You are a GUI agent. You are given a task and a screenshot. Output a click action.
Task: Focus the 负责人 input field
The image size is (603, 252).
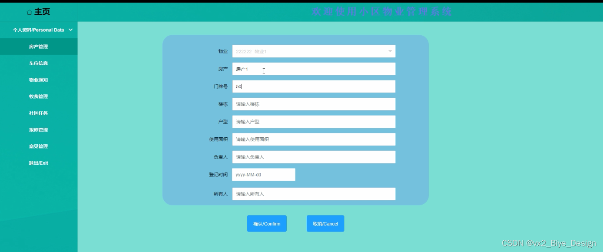point(314,157)
